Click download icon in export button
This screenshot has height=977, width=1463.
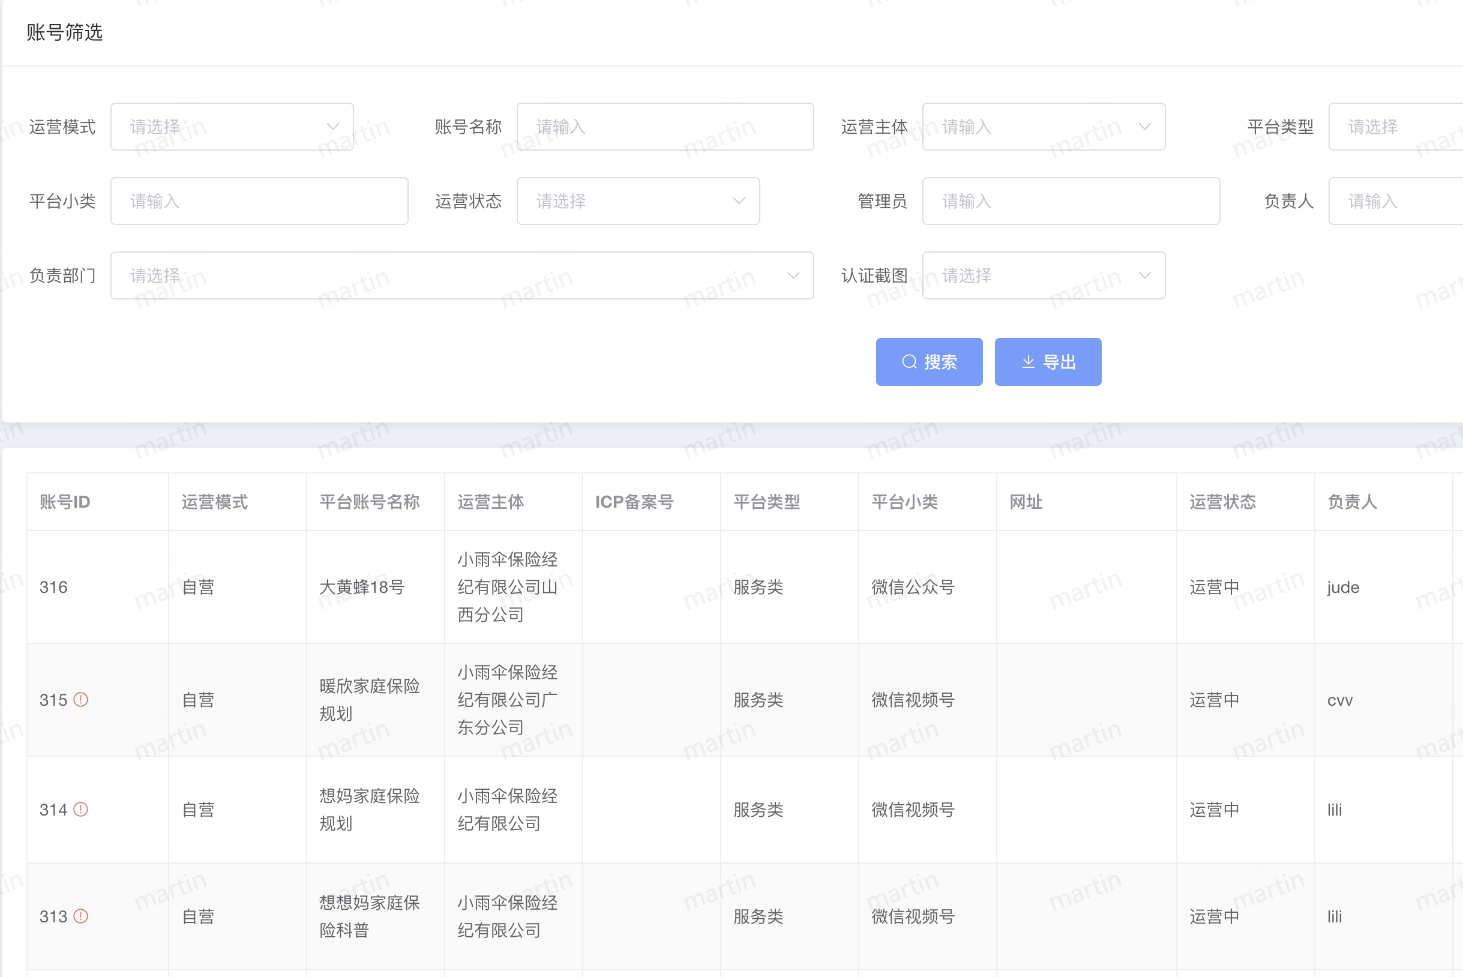point(1028,362)
